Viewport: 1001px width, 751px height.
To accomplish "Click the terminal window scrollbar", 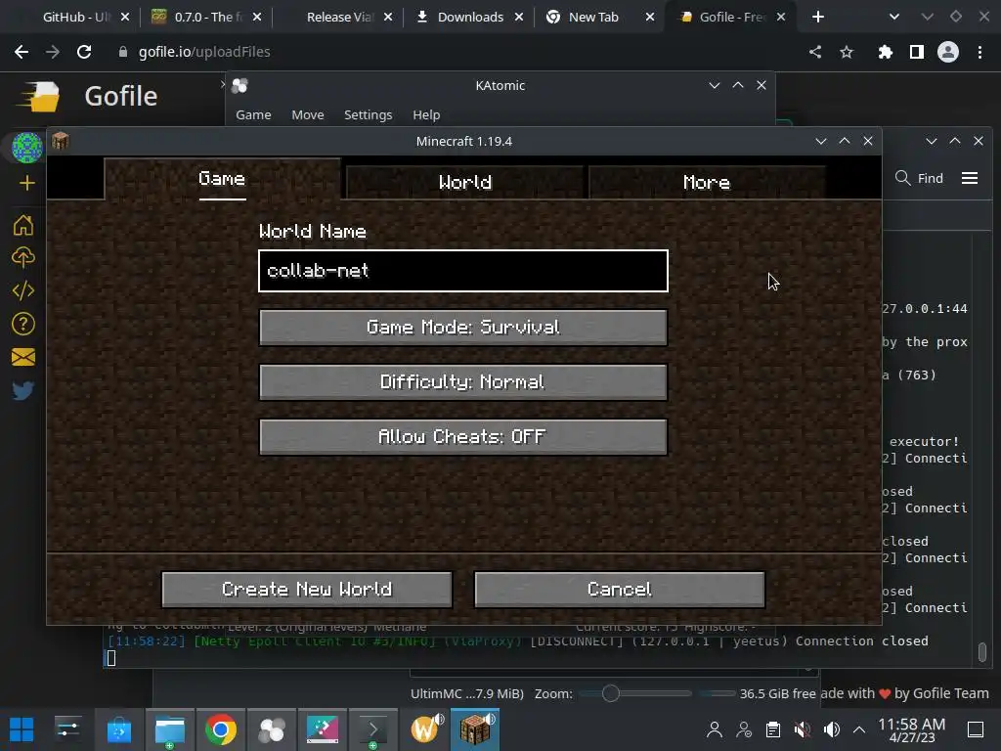I will pos(981,651).
